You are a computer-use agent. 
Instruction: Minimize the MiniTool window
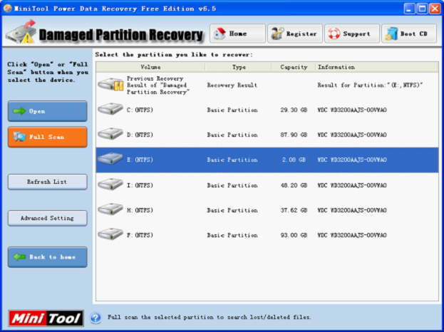click(409, 9)
